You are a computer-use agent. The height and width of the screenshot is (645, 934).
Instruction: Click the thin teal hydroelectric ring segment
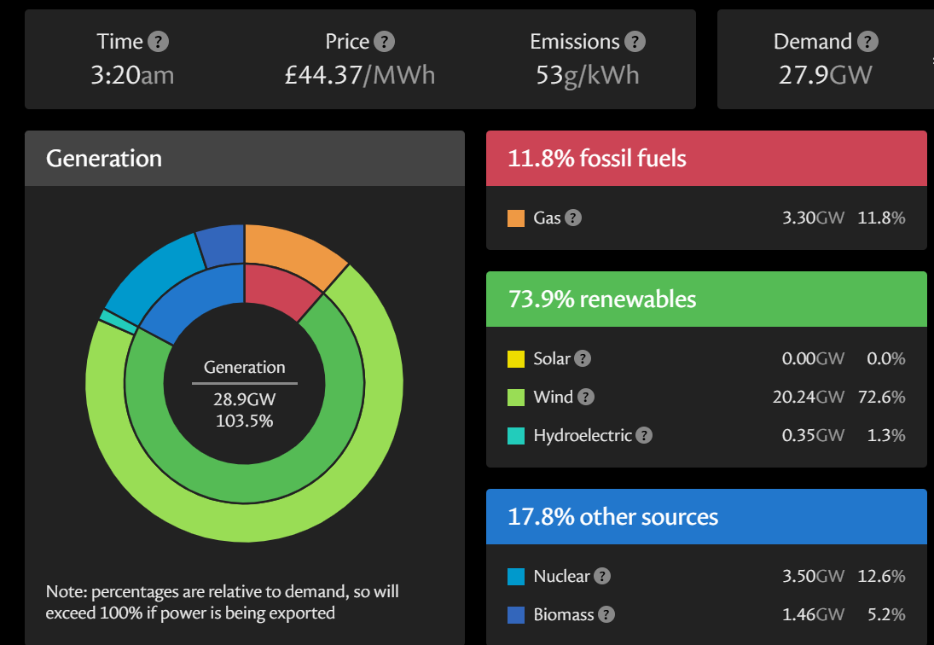(x=118, y=322)
